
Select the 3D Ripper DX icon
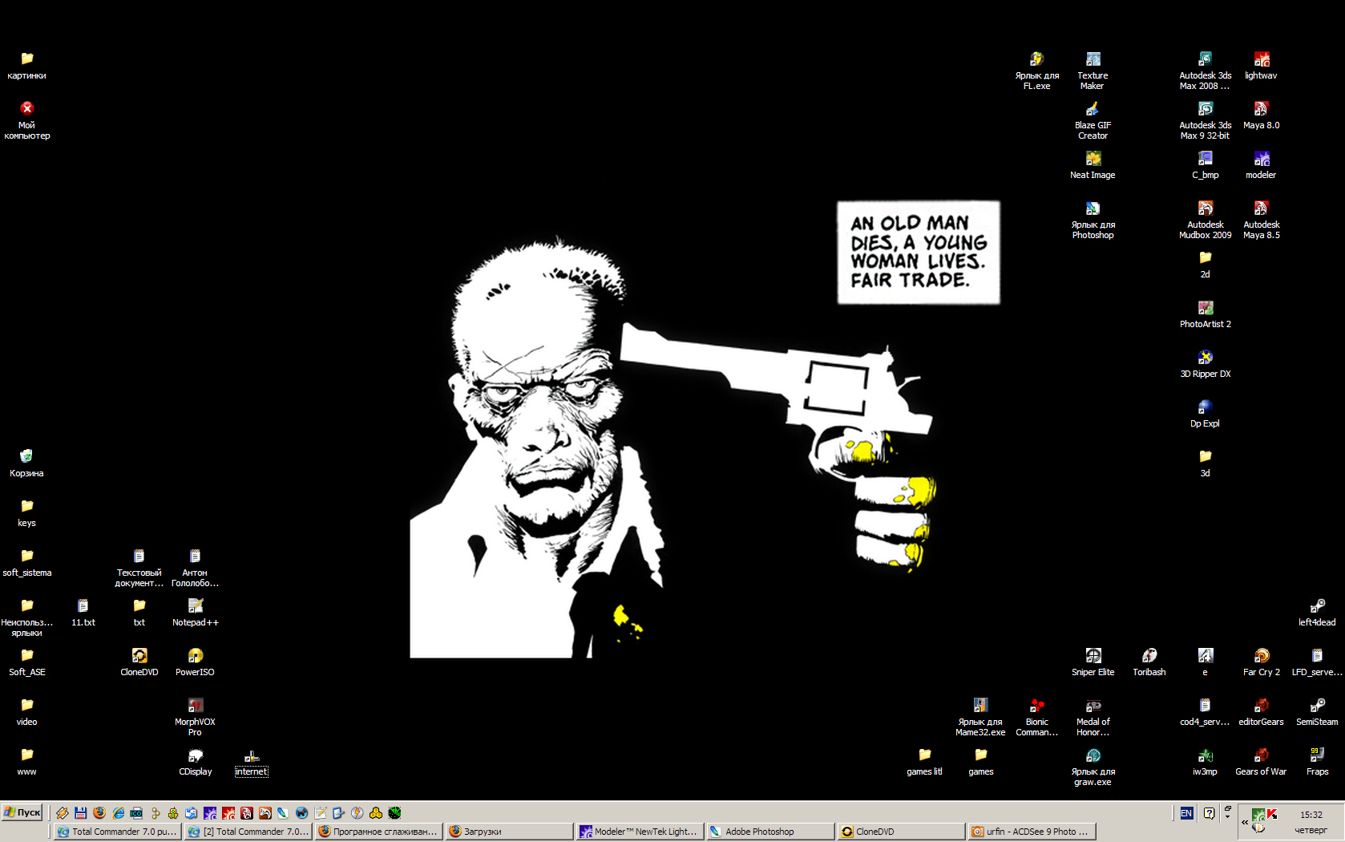[1205, 364]
